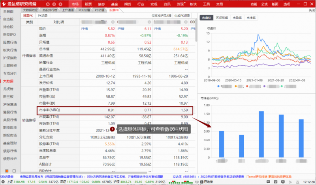Open the 基金 menu
316x185 pixels.
(115, 4)
